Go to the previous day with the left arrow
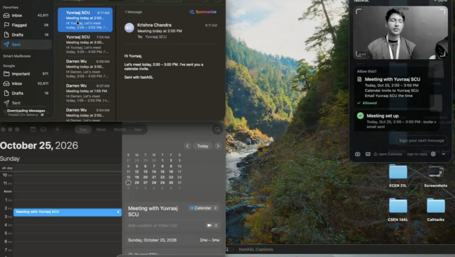The height and width of the screenshot is (257, 455). tap(187, 146)
